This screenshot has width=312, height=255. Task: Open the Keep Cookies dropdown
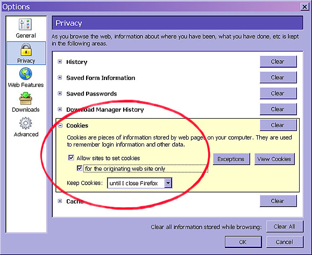[x=139, y=183]
